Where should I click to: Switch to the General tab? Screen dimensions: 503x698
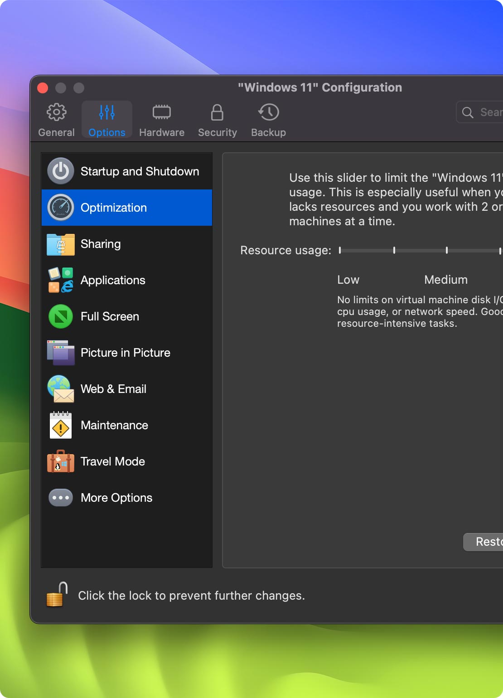56,119
